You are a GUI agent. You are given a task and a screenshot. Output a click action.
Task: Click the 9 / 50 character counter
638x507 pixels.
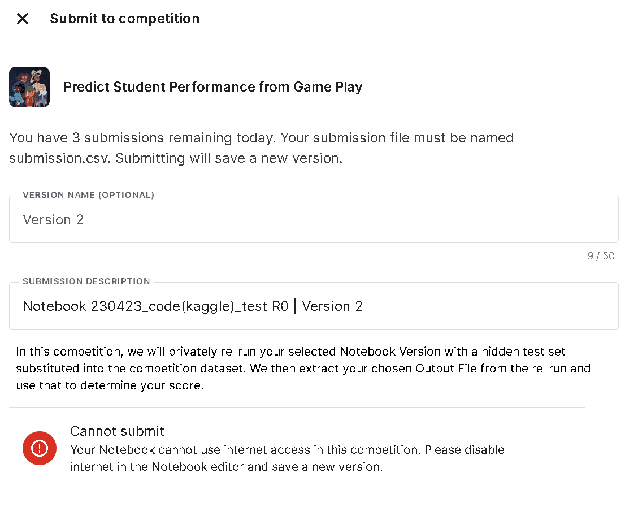(x=601, y=256)
